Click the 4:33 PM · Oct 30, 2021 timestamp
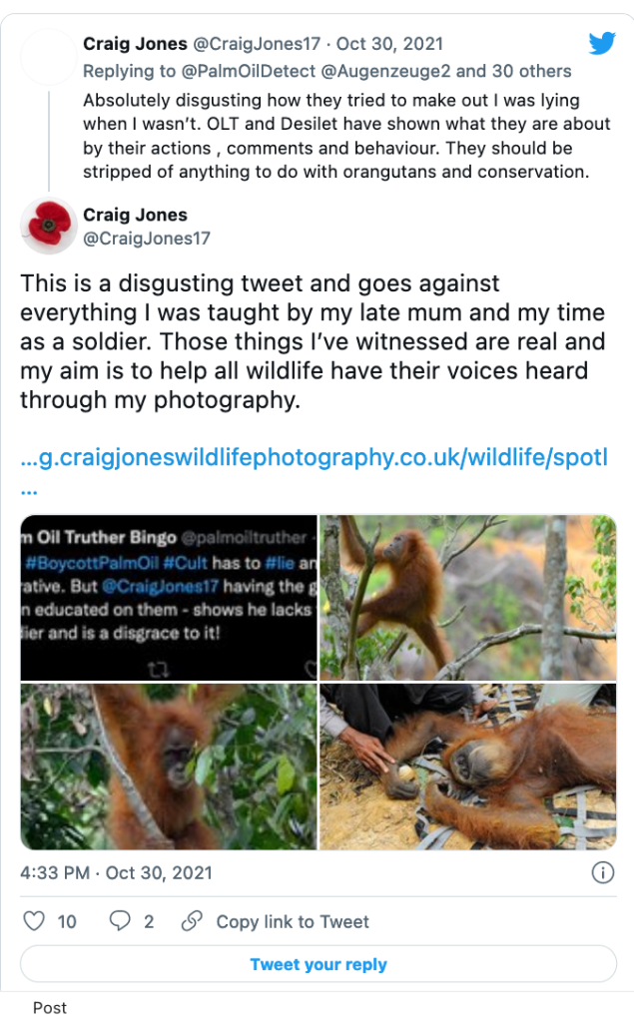Screen dimensions: 634x1021 (x=116, y=872)
